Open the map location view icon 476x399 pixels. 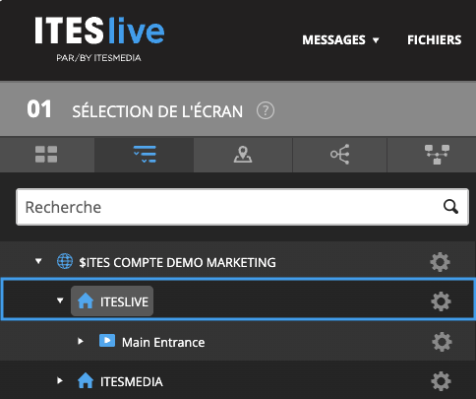[243, 155]
